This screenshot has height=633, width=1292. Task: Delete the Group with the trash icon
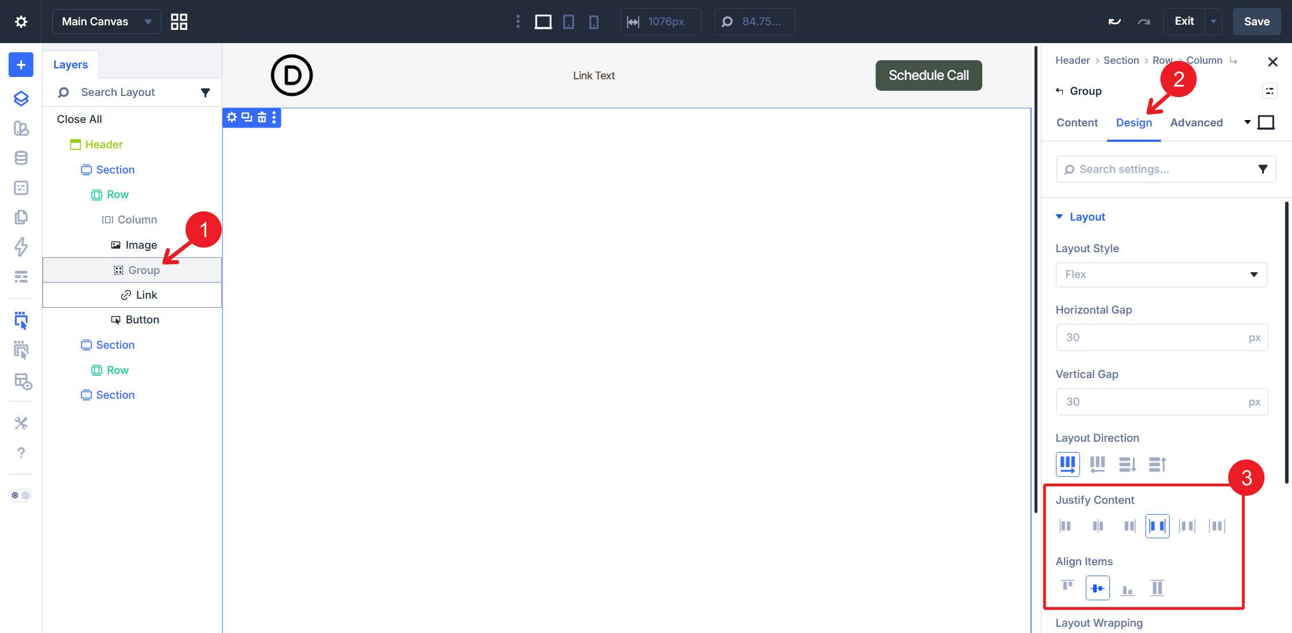(x=261, y=117)
